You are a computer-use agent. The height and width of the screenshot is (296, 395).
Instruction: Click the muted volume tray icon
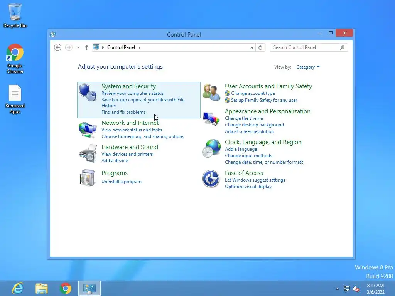click(x=356, y=289)
